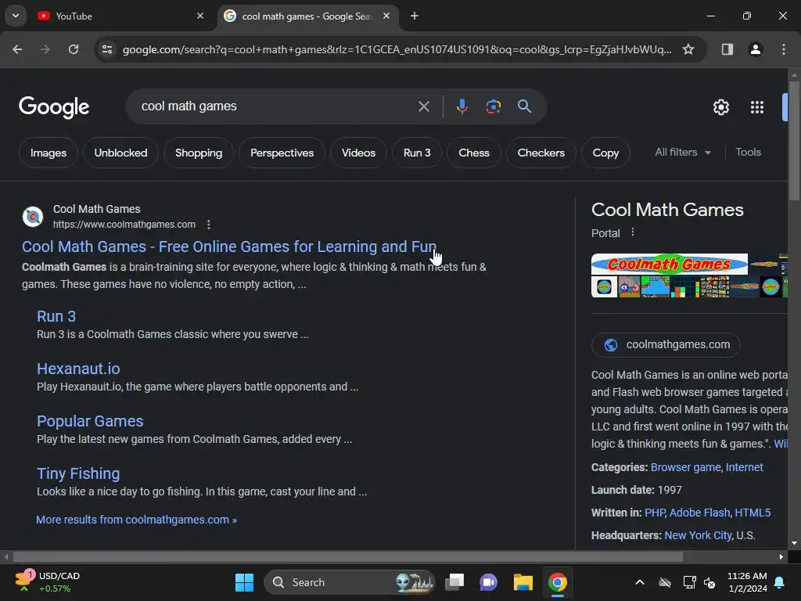Open Cool Math Games - Free Online Games result
Viewport: 801px width, 601px height.
pyautogui.click(x=229, y=247)
